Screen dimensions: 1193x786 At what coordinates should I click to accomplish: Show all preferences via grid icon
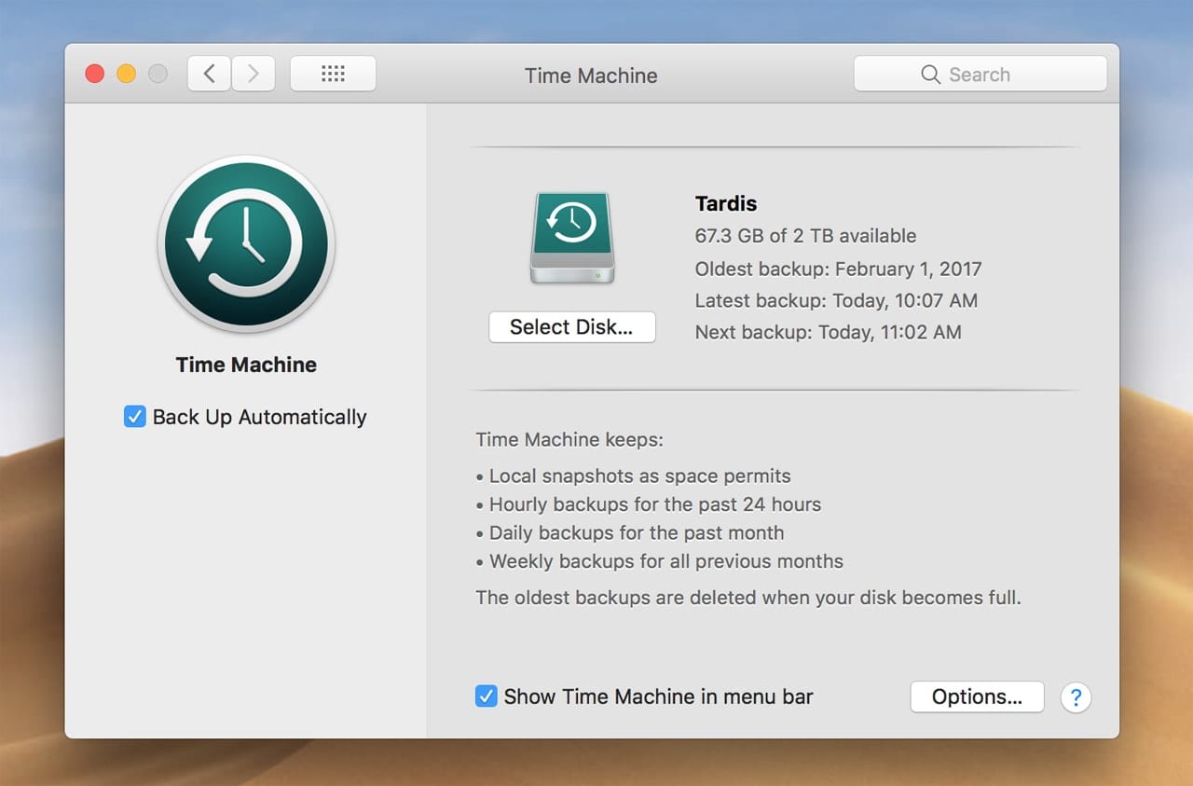(x=333, y=74)
